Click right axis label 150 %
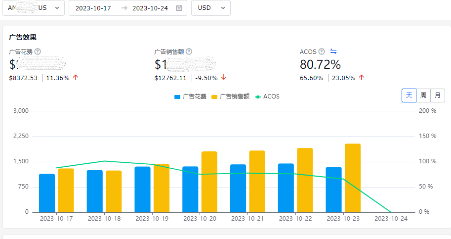 [427, 136]
